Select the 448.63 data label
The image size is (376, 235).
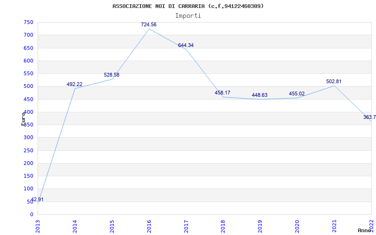click(x=259, y=95)
